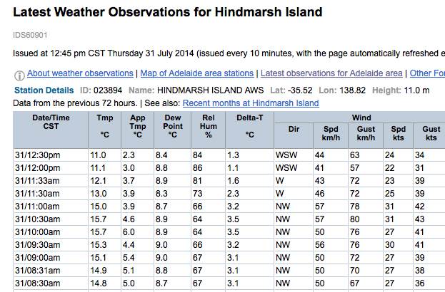Open Latest observations for Adelaide area link
The height and width of the screenshot is (292, 445).
[331, 73]
